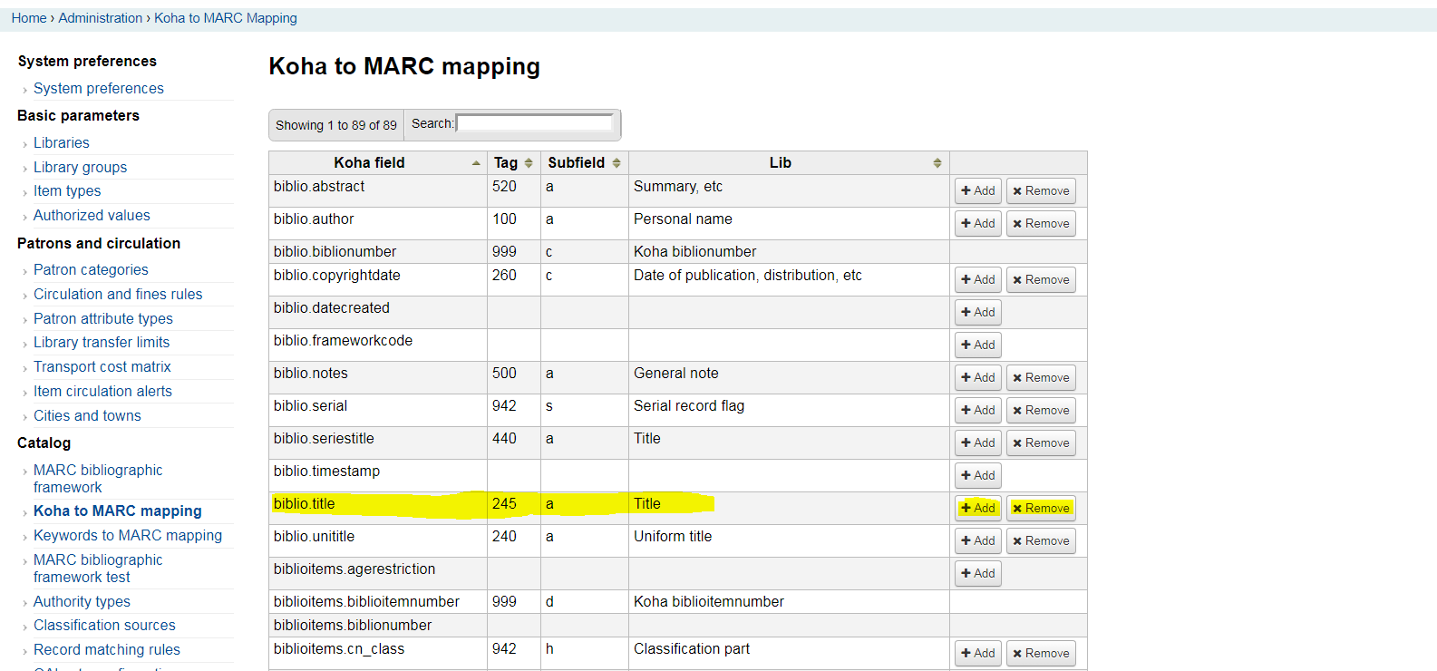
Task: Go to Home breadcrumb link
Action: 29,18
